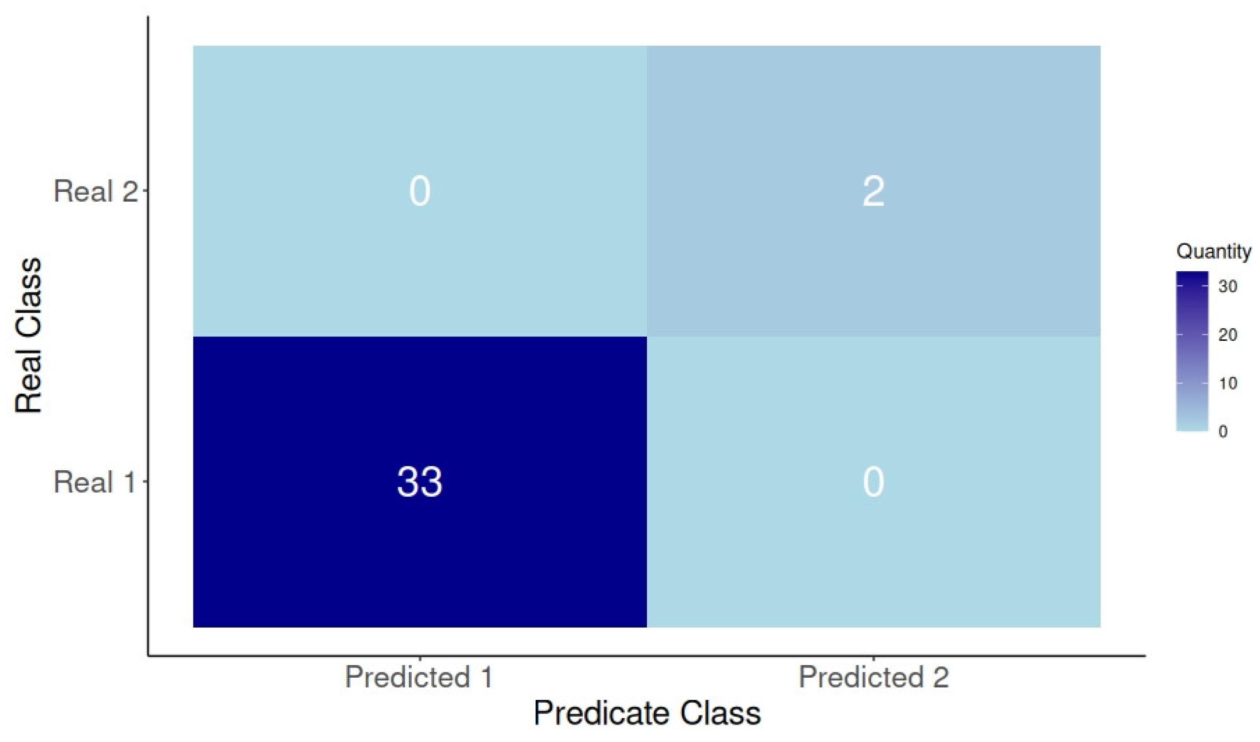Select the zero cell for Real 2, Predicted 1
The width and height of the screenshot is (1260, 742).
point(420,192)
